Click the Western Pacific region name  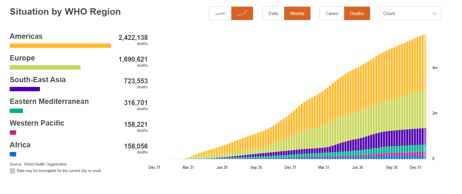point(37,123)
